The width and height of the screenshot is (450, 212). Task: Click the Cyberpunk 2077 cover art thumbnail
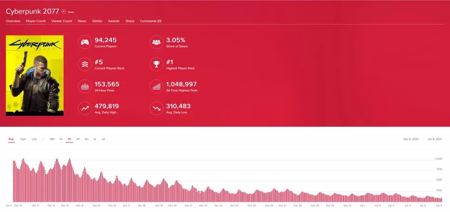(x=35, y=75)
